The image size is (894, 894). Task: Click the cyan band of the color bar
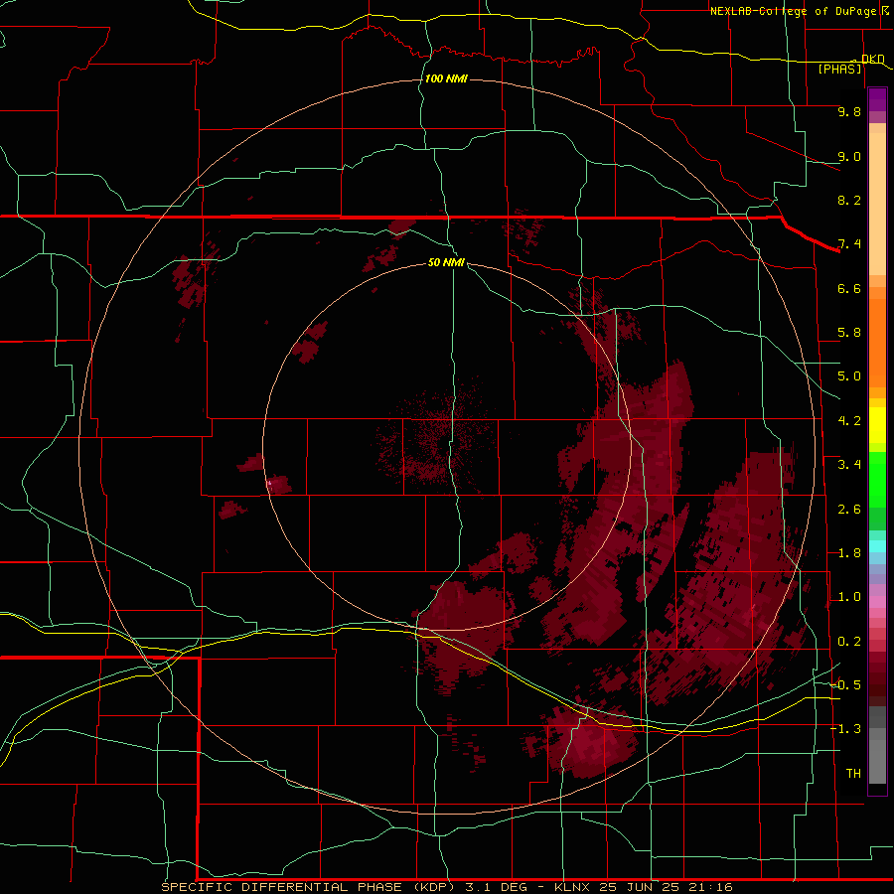point(877,545)
